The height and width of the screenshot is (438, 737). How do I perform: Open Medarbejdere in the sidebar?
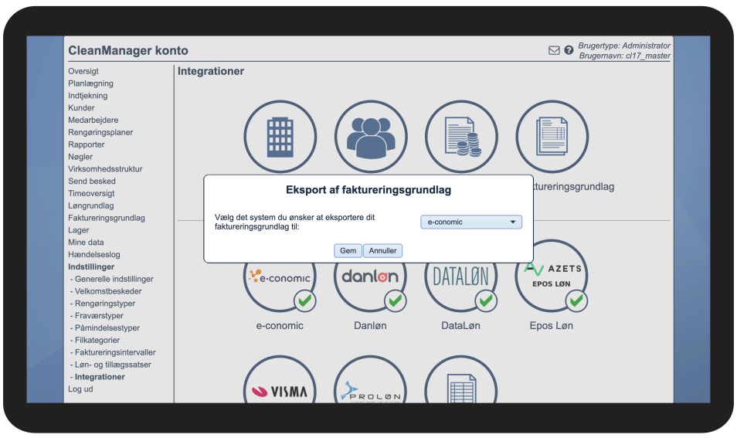coord(93,120)
